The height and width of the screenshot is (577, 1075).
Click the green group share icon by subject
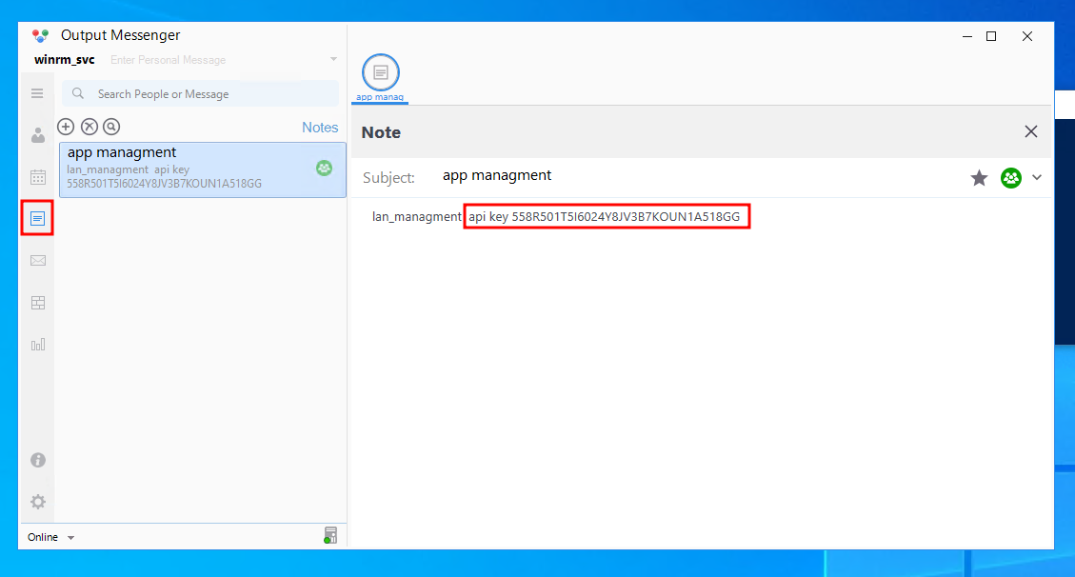(1010, 178)
